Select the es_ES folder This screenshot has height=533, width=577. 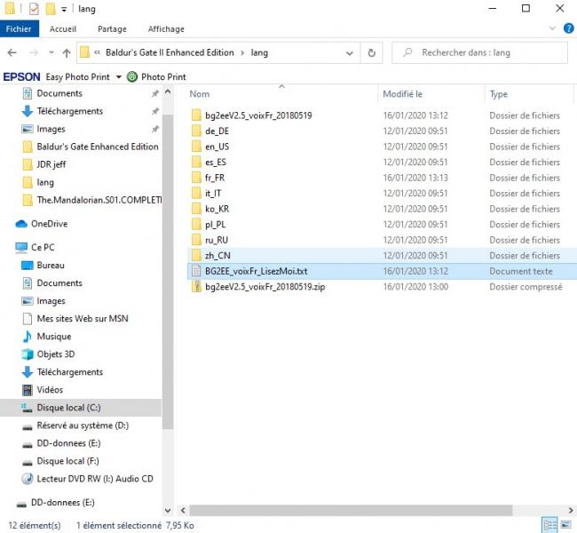216,162
